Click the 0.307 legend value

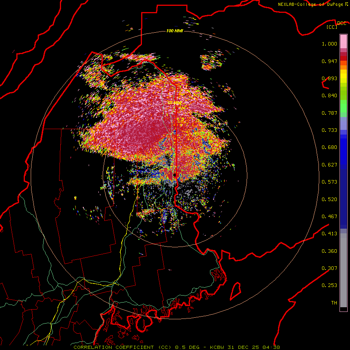[329, 268]
